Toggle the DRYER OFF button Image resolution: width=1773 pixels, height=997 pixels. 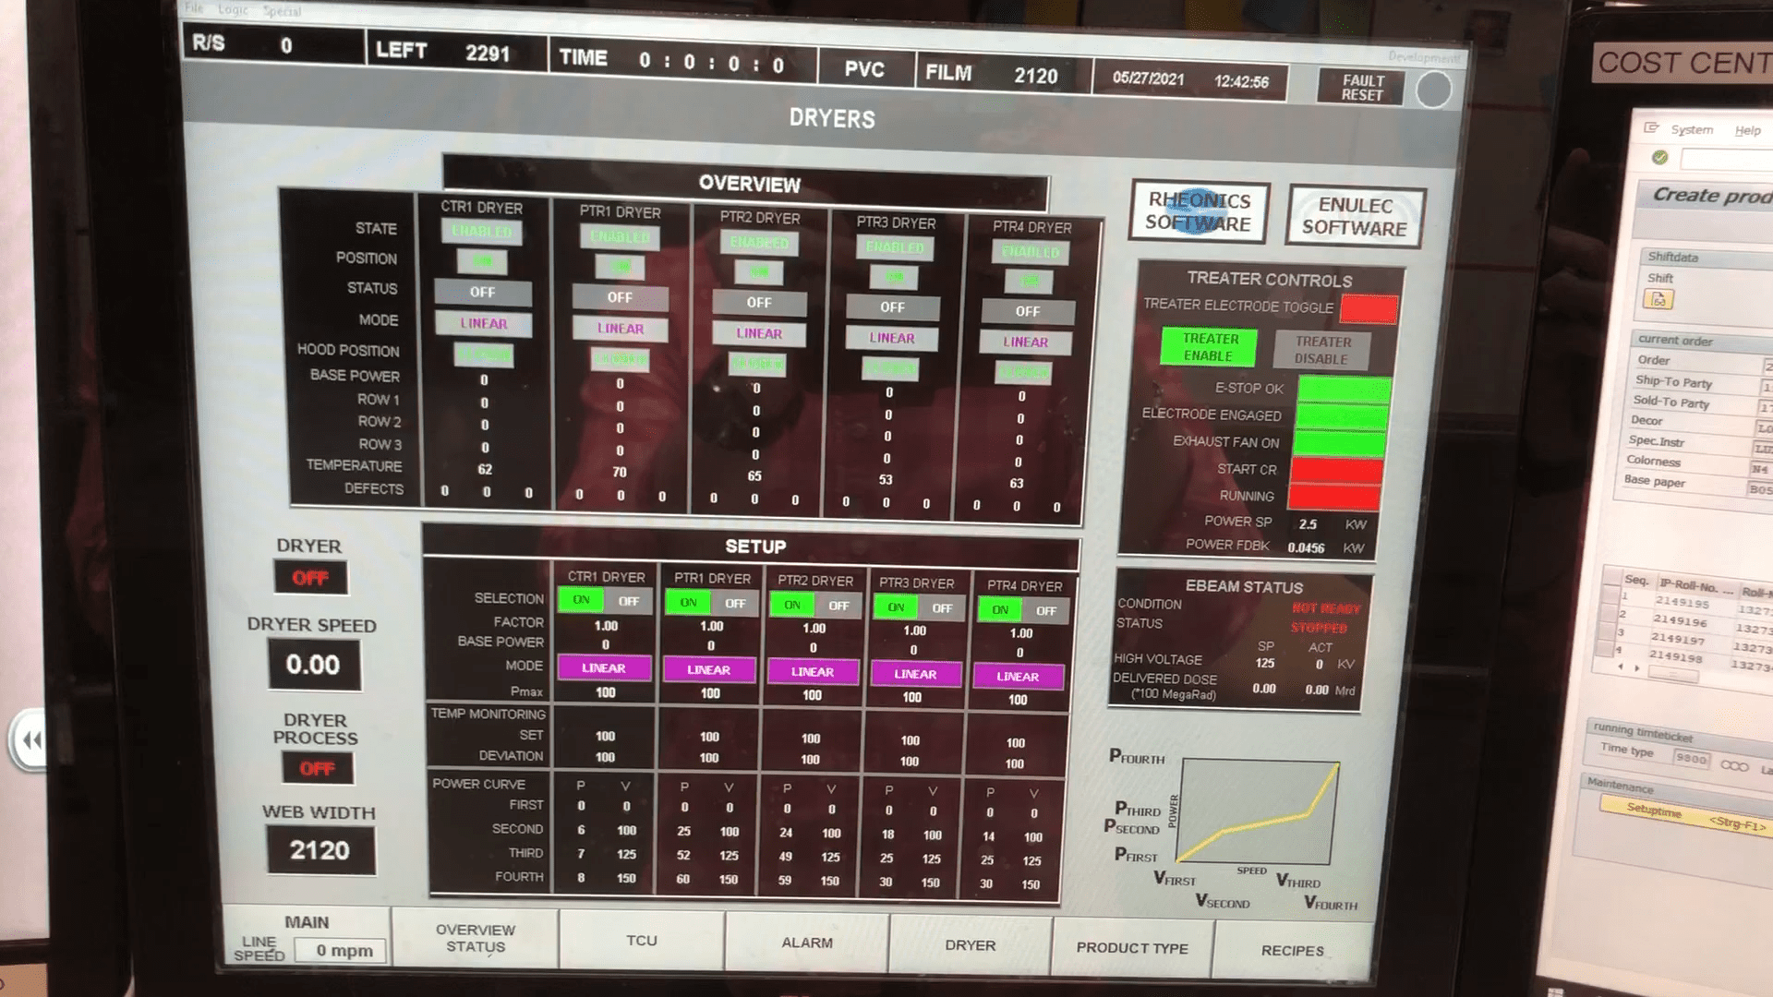point(310,579)
